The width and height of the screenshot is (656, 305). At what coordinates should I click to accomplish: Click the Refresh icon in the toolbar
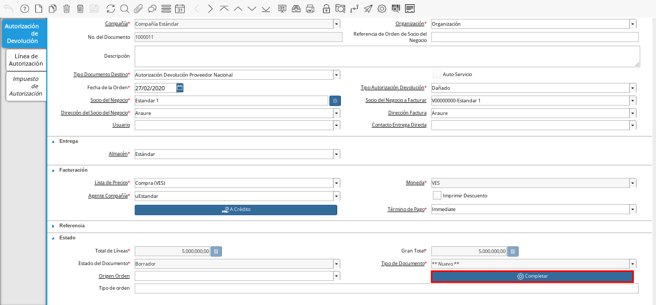[x=110, y=8]
